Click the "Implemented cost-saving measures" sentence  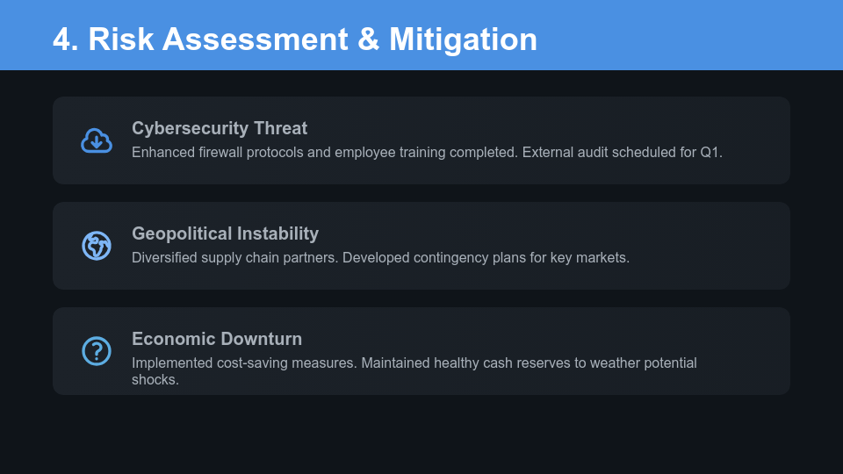[x=244, y=363]
